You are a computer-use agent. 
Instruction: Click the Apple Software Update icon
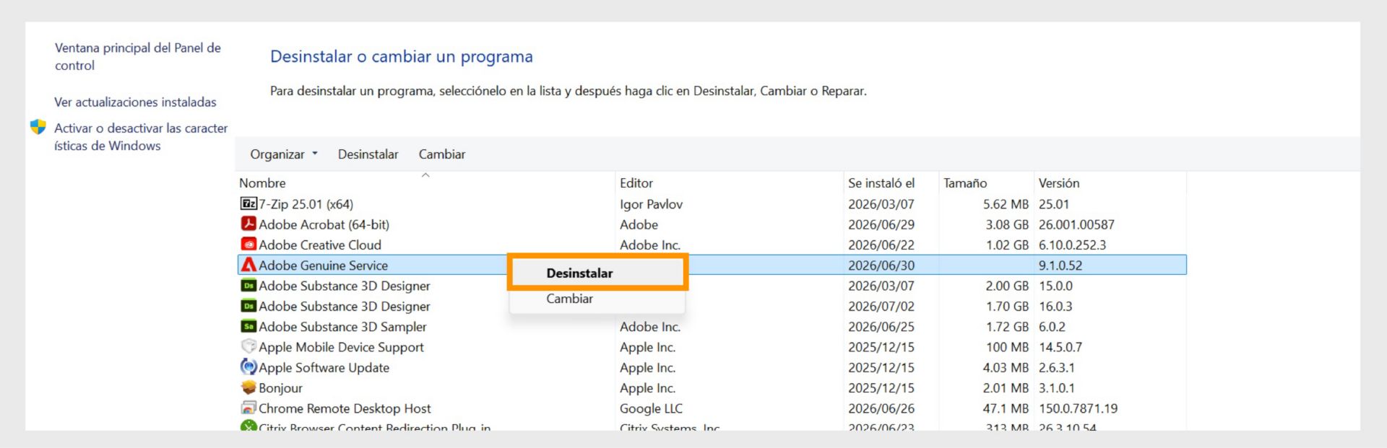pyautogui.click(x=249, y=367)
